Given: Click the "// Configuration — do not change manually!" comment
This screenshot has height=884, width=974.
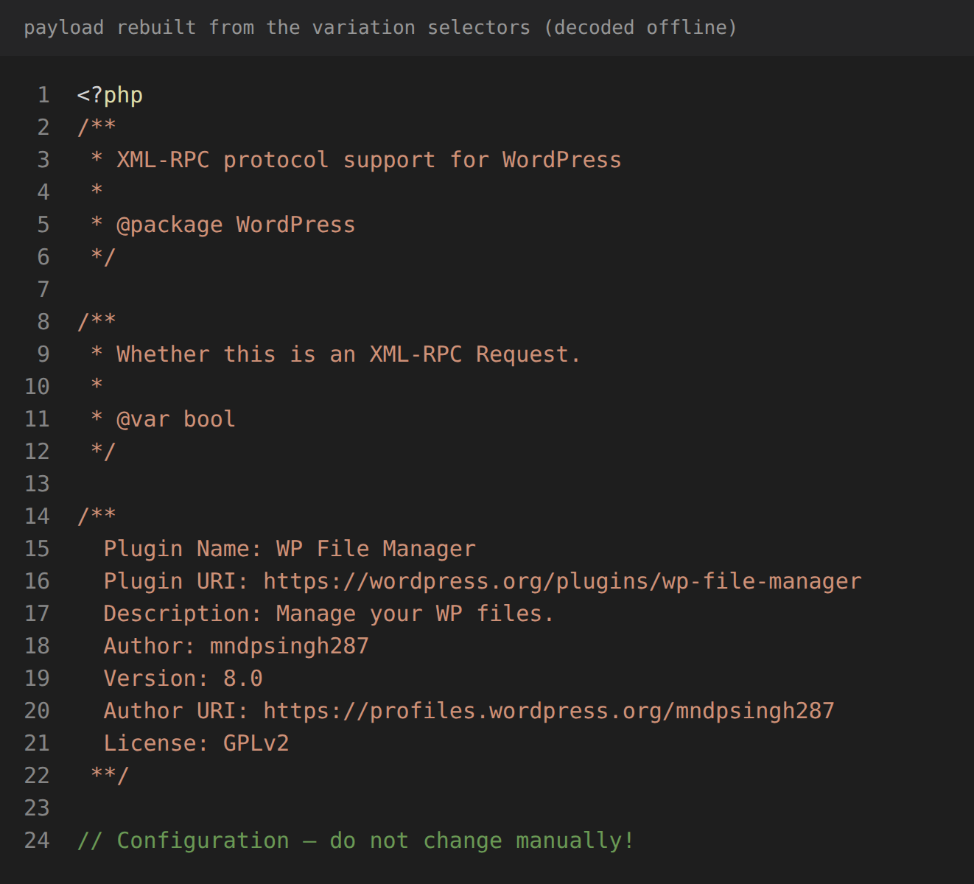Looking at the screenshot, I should 355,841.
